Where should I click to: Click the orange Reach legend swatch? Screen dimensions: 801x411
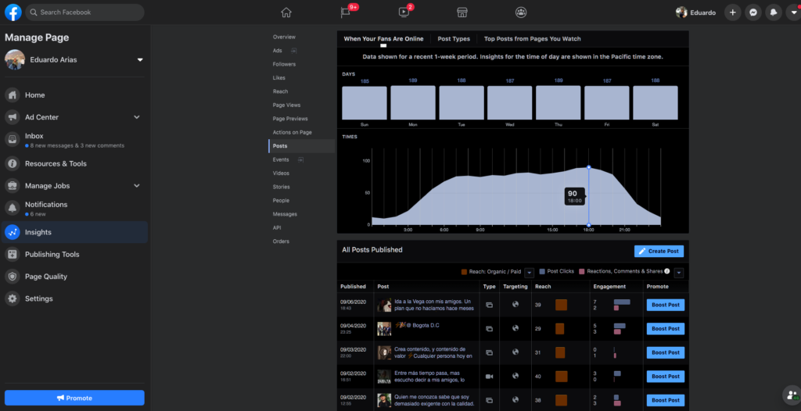[x=464, y=272]
